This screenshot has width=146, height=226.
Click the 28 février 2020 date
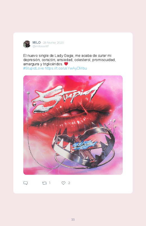(x=54, y=43)
